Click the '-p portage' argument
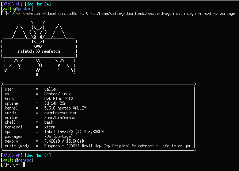This screenshot has height=171, width=239. pyautogui.click(x=224, y=13)
